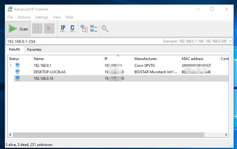Switch to the Favorites tab

point(34,49)
